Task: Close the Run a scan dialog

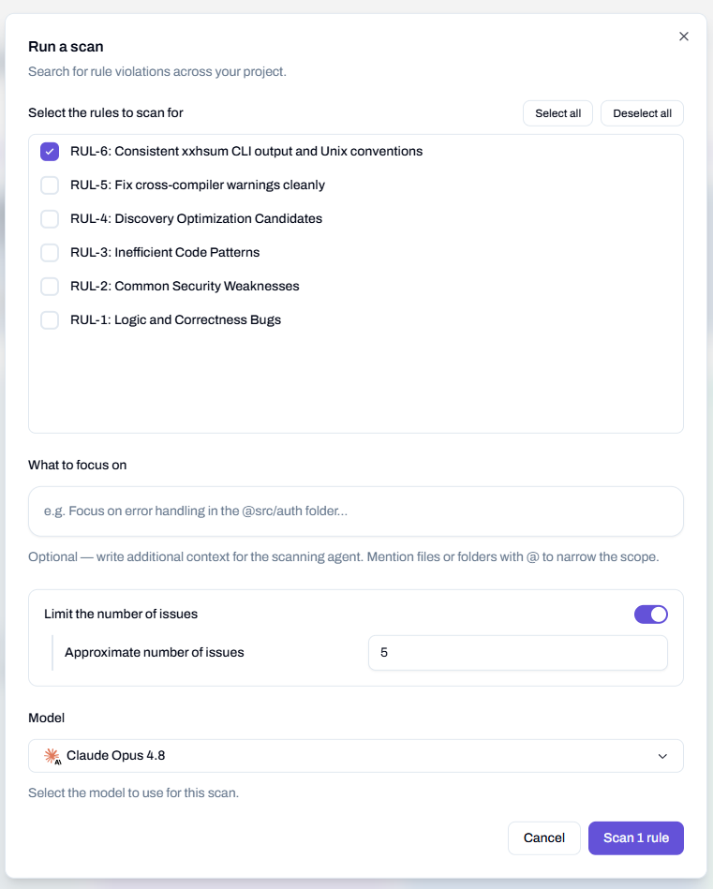Action: [x=684, y=37]
